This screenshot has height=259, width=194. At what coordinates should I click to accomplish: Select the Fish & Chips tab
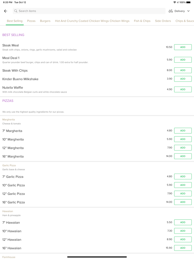pyautogui.click(x=142, y=21)
